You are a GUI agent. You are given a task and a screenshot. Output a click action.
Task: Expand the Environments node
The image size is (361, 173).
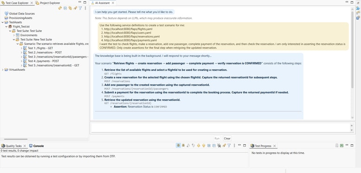pos(14,35)
